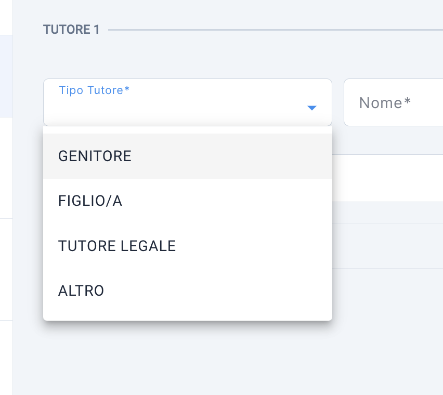Click the blue Tipo Tutore dropdown arrow

point(311,108)
